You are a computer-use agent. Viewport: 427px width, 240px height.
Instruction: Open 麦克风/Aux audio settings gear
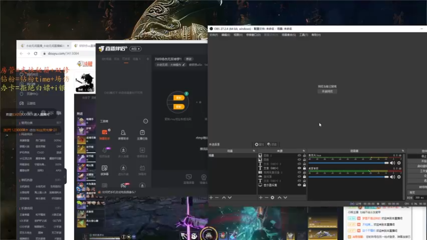coord(399,163)
